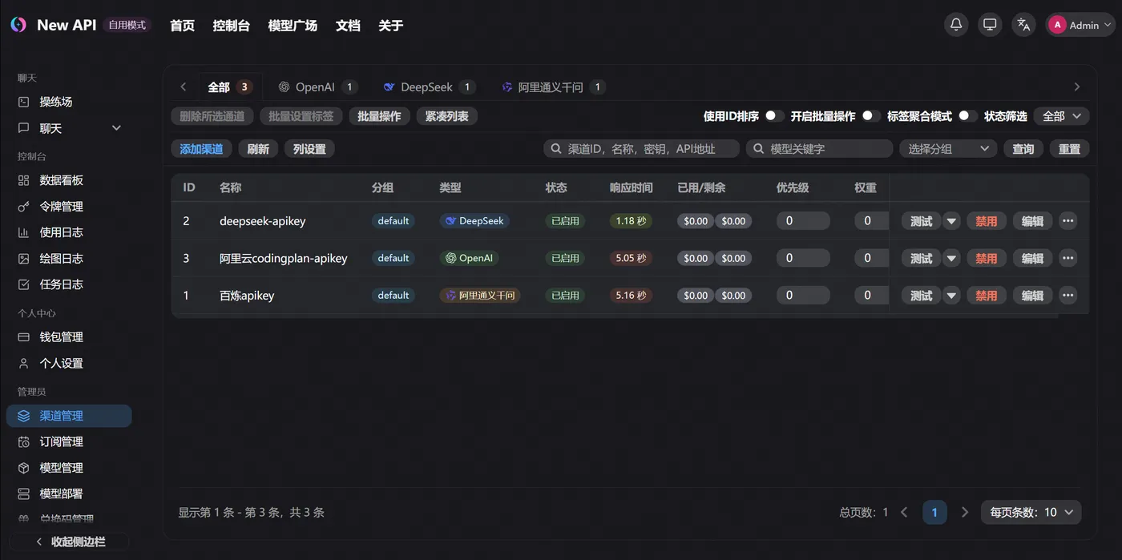Open 模型广场 in top navigation
This screenshot has height=560, width=1122.
(293, 26)
